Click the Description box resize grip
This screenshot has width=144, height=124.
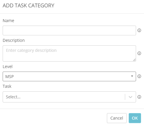point(134,60)
